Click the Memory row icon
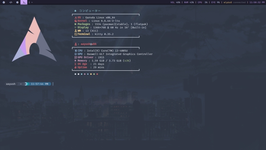266x150 pixels. pyautogui.click(x=75, y=61)
